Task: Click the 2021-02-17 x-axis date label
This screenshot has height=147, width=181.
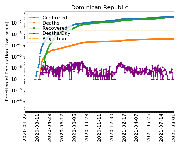Action: (124, 127)
